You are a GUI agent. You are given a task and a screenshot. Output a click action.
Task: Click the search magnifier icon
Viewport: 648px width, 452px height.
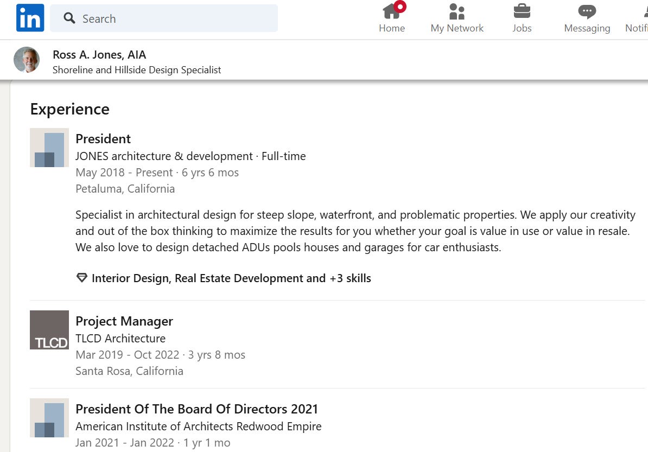[x=69, y=18]
